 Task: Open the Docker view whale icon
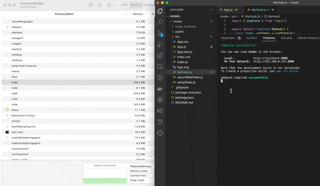[x=160, y=89]
